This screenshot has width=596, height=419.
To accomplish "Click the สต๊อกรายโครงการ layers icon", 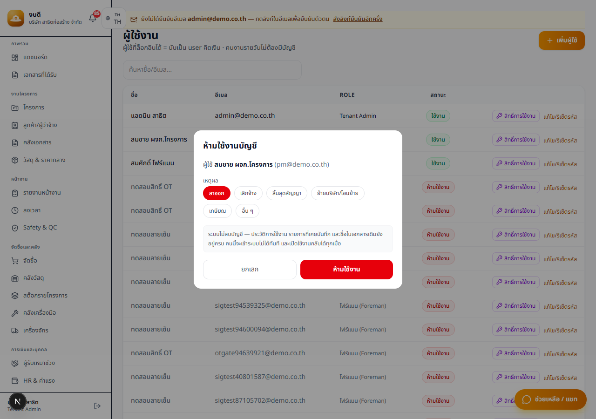I will pos(15,296).
